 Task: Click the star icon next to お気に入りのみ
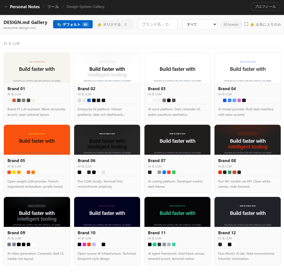coord(252,25)
